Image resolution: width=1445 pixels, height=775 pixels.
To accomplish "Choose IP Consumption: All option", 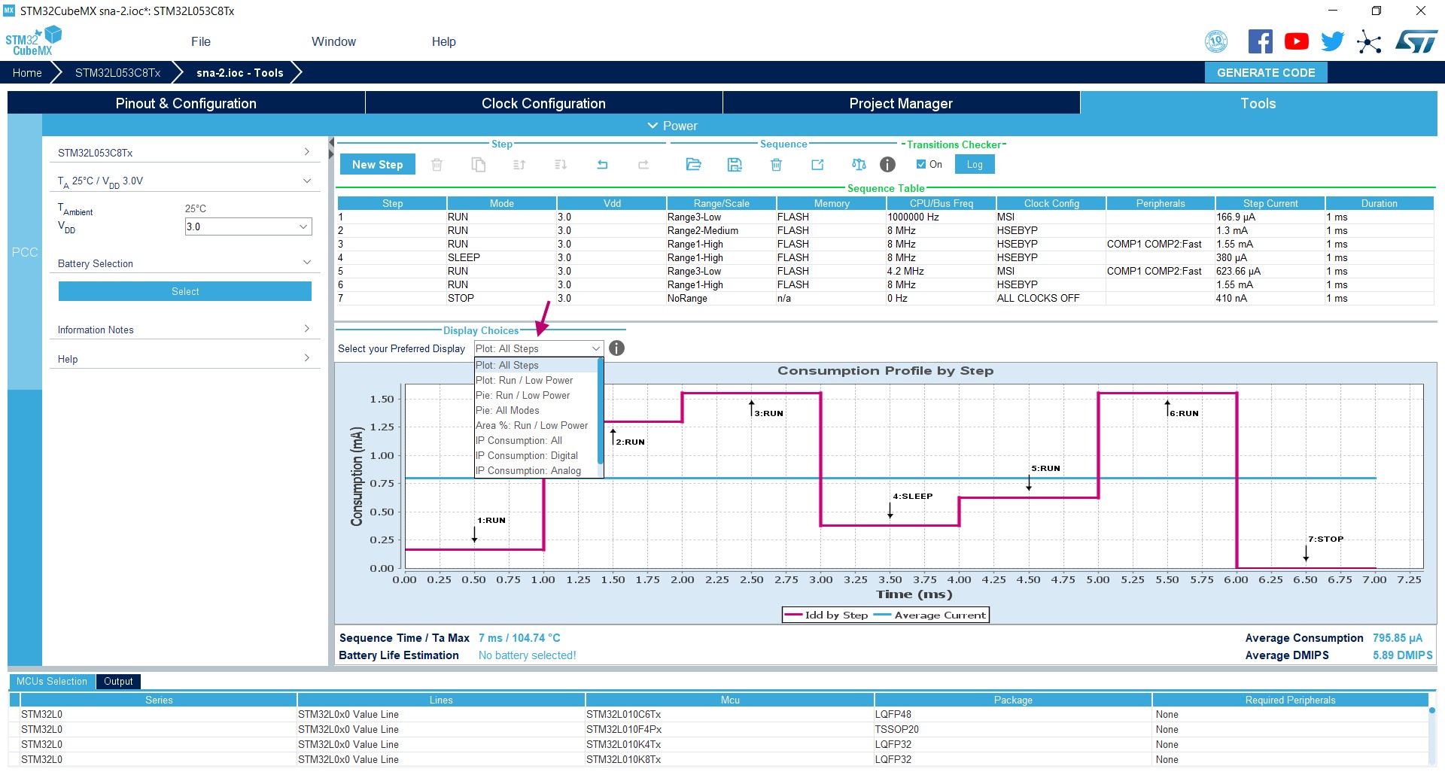I will coord(536,441).
